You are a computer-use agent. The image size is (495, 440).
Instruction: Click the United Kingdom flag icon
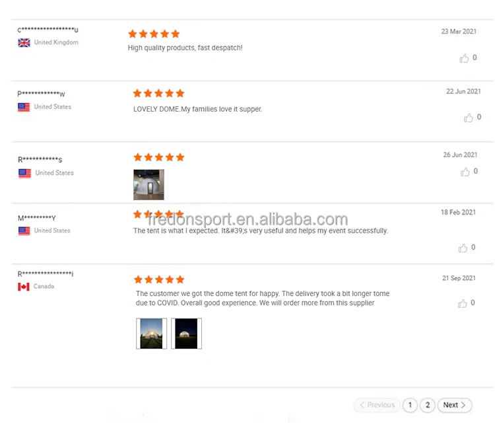coord(24,43)
